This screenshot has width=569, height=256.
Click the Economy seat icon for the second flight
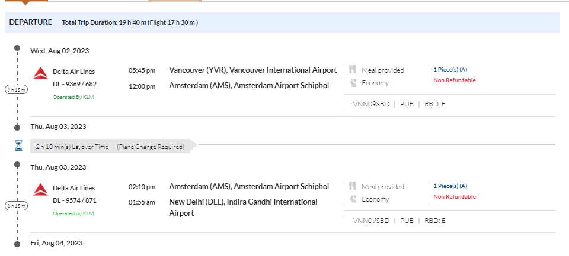click(x=352, y=199)
